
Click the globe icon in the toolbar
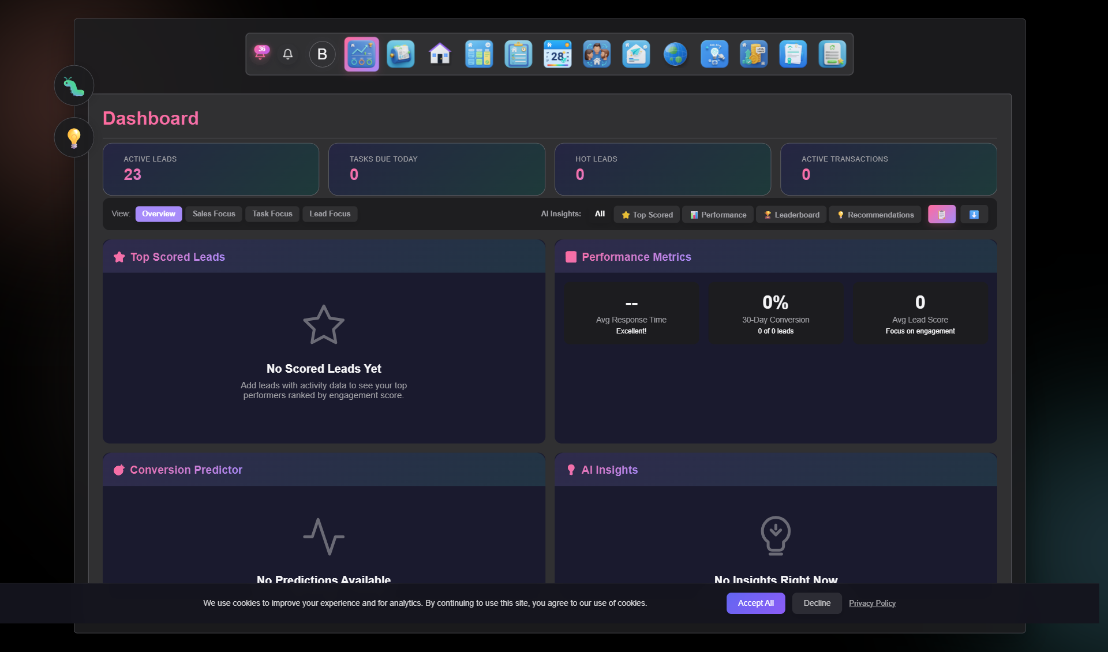pos(675,54)
